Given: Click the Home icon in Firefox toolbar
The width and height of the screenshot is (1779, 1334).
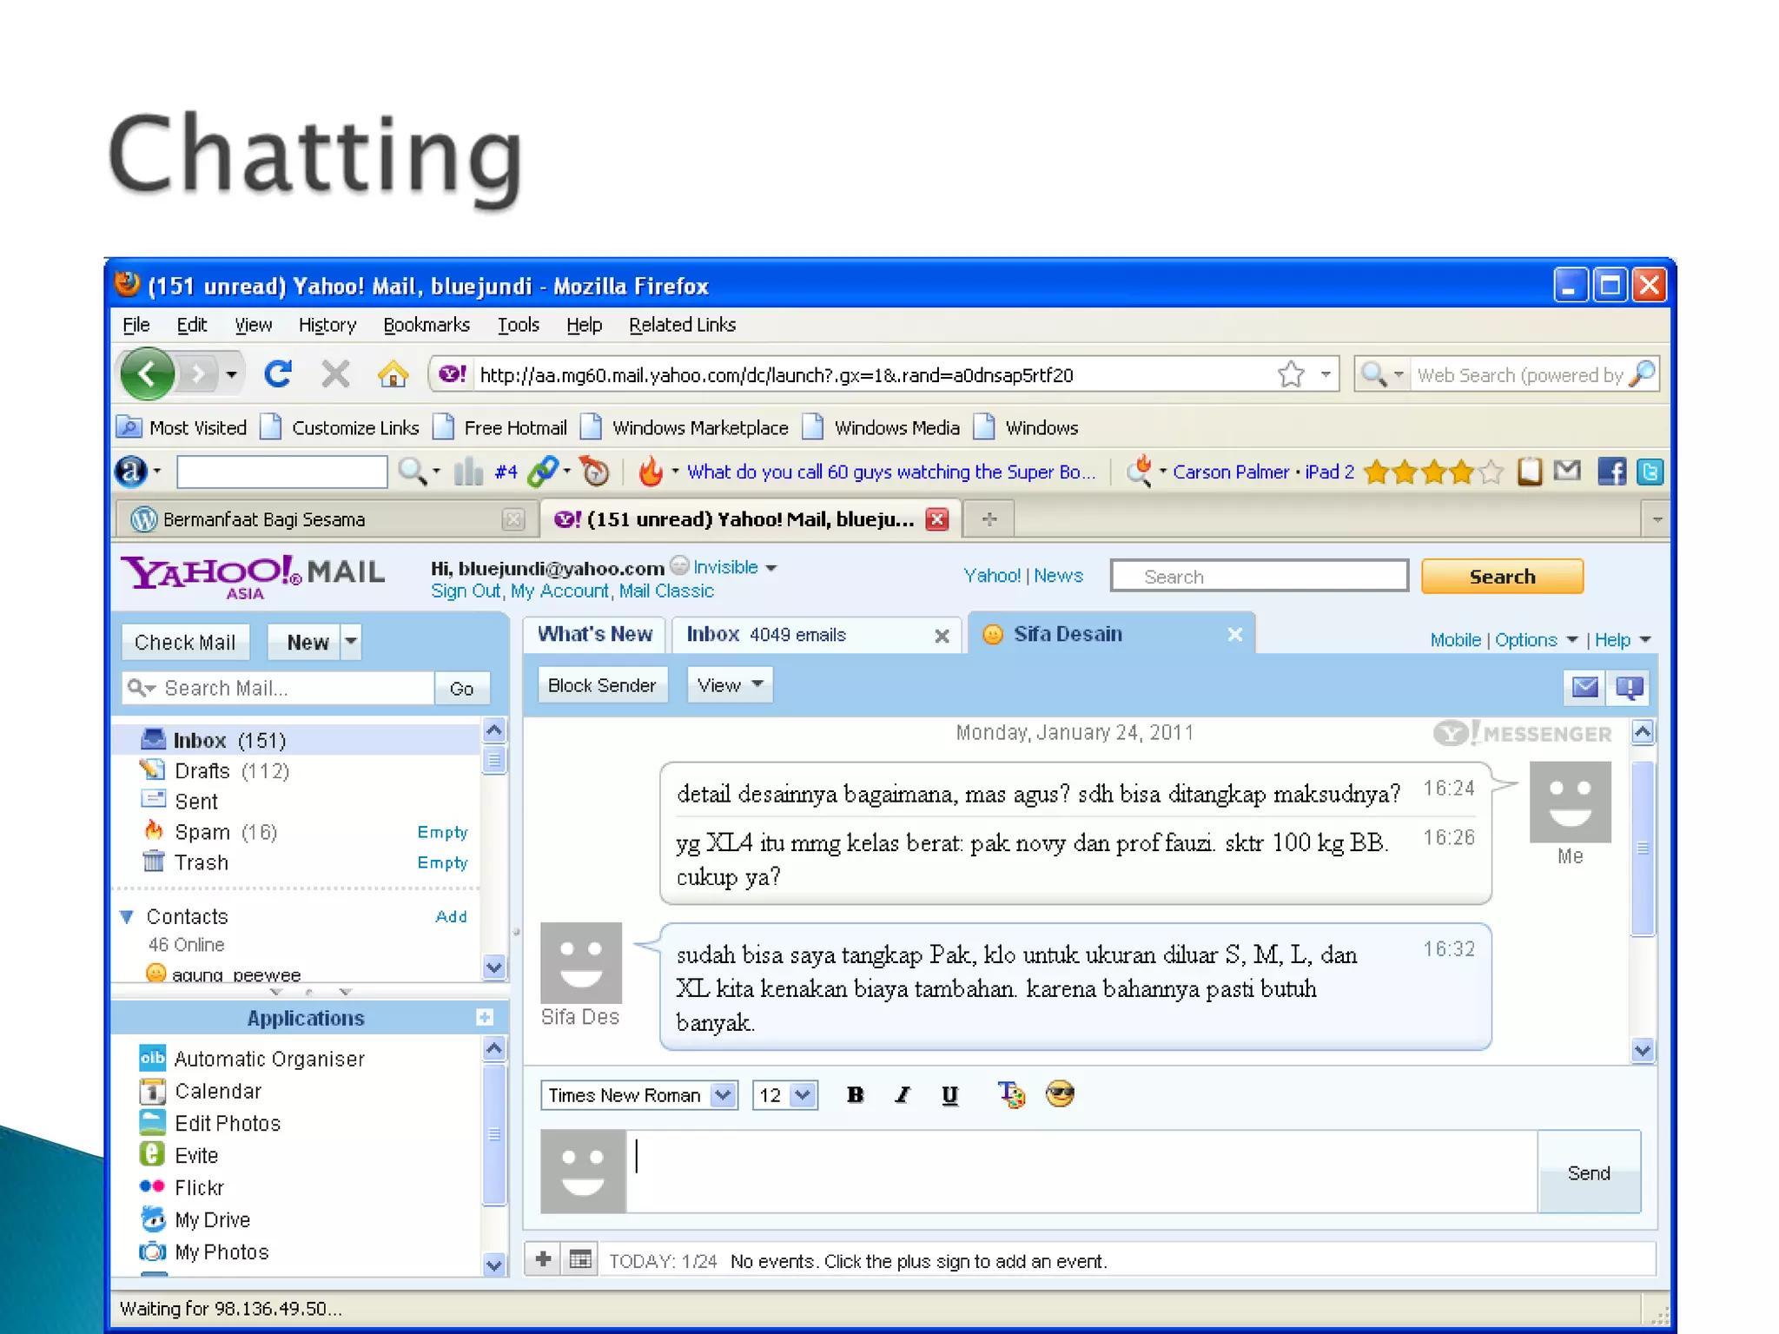Looking at the screenshot, I should click(393, 374).
